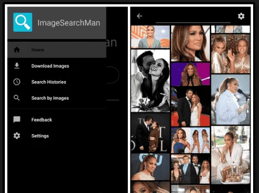
Task: Open the Settings menu entry
Action: pos(57,136)
